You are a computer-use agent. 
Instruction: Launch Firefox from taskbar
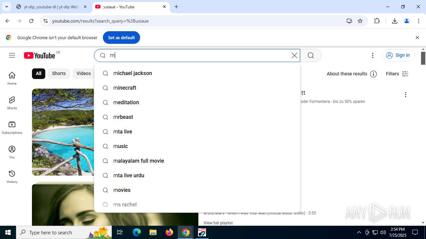click(169, 232)
